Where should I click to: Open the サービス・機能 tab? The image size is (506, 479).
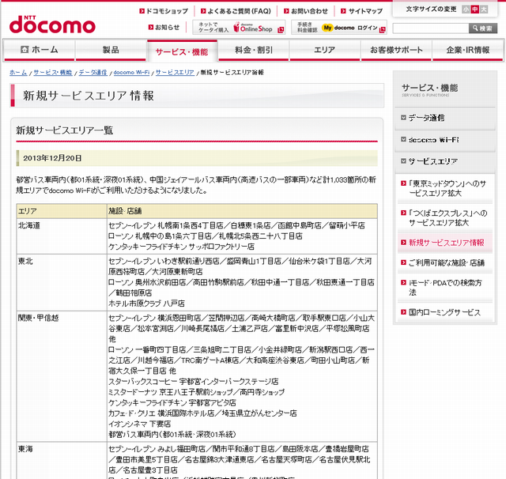click(x=182, y=51)
